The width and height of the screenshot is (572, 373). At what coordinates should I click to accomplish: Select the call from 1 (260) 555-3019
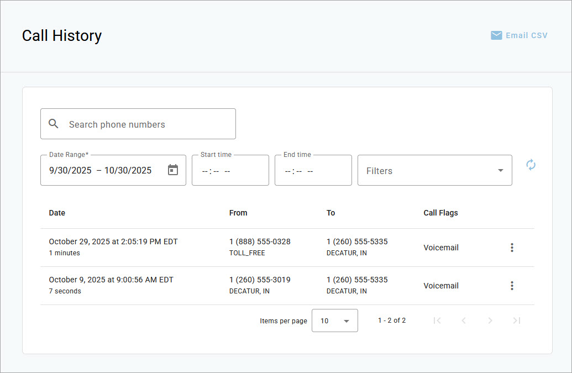260,280
